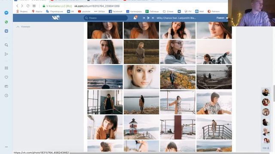Viewport: 275px width, 154px height.
Task: Open photo of woman on railing platform
Action: (x=214, y=127)
